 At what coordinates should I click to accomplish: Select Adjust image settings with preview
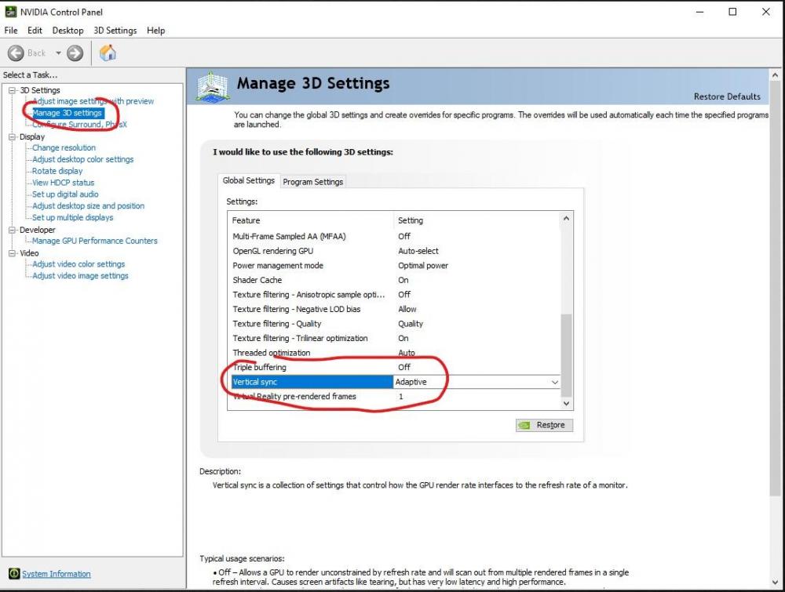click(93, 101)
